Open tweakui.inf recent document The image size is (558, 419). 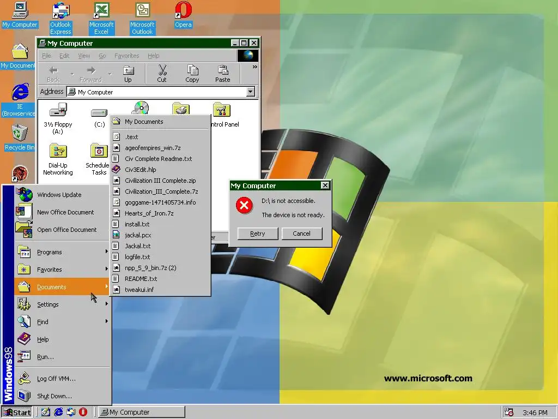[160, 290]
